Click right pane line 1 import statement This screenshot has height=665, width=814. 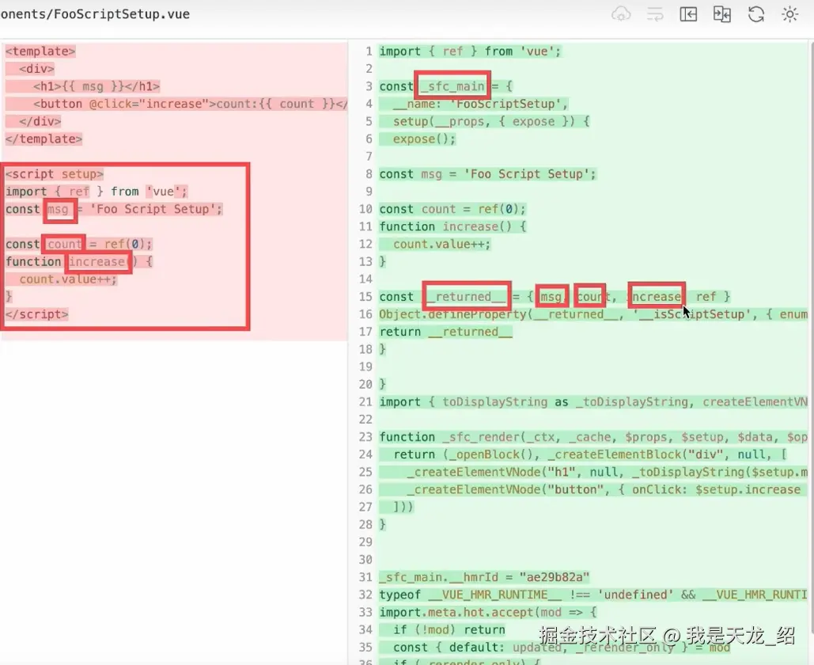pyautogui.click(x=471, y=51)
